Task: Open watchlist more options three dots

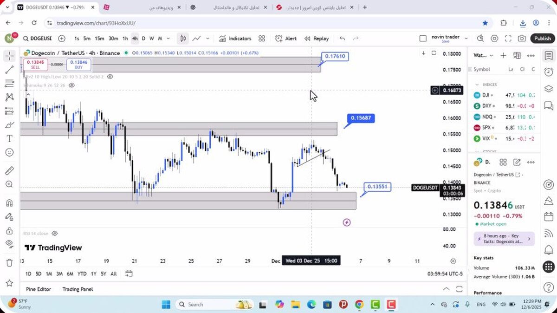Action: click(x=531, y=55)
